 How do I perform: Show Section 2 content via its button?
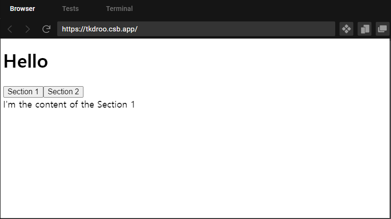63,92
